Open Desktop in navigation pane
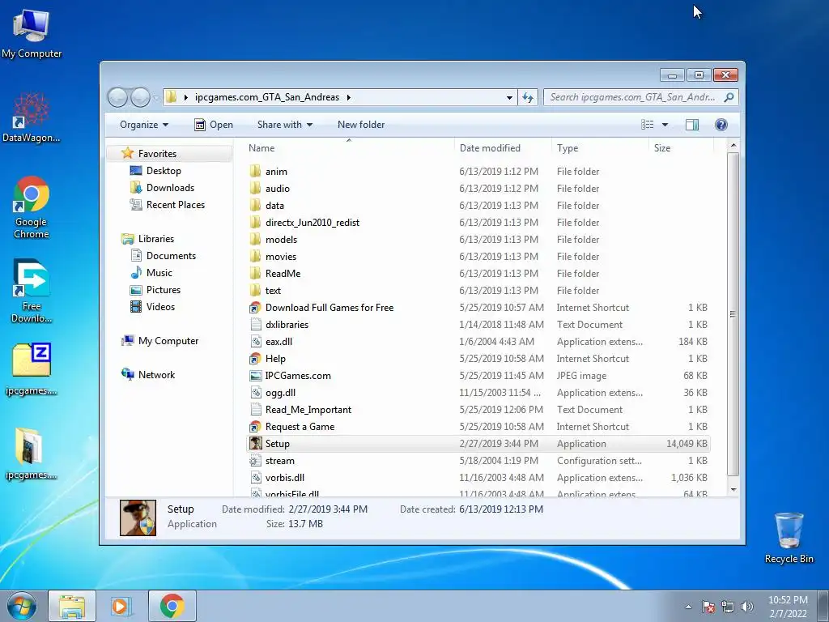Image resolution: width=829 pixels, height=622 pixels. (x=164, y=171)
